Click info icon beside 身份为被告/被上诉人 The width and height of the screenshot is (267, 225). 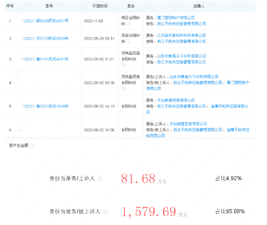click(106, 212)
